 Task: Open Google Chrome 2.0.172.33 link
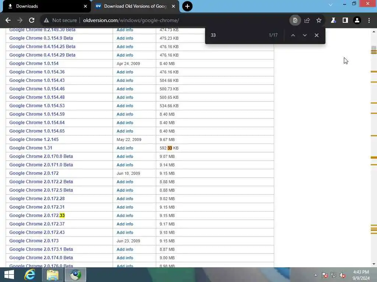[x=37, y=215]
